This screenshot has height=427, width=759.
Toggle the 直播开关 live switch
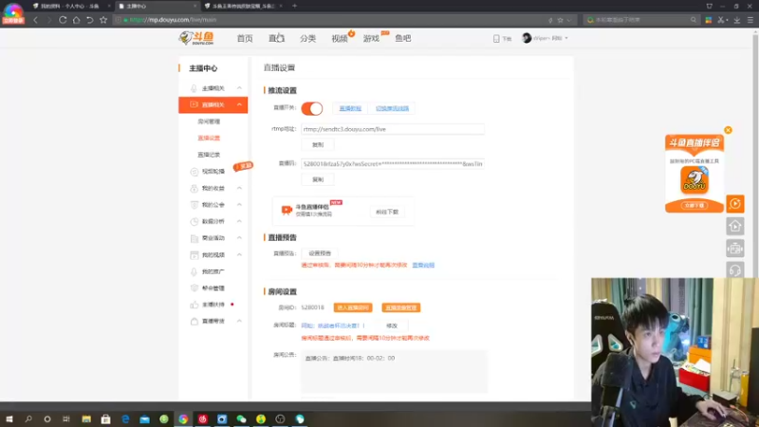[312, 108]
